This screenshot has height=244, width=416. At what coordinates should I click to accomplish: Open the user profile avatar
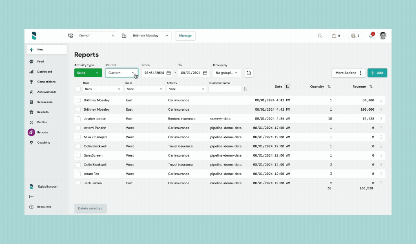pos(383,36)
